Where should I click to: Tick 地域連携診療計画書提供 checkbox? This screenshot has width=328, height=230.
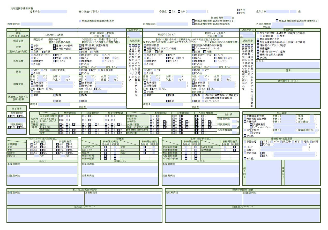click(x=203, y=98)
